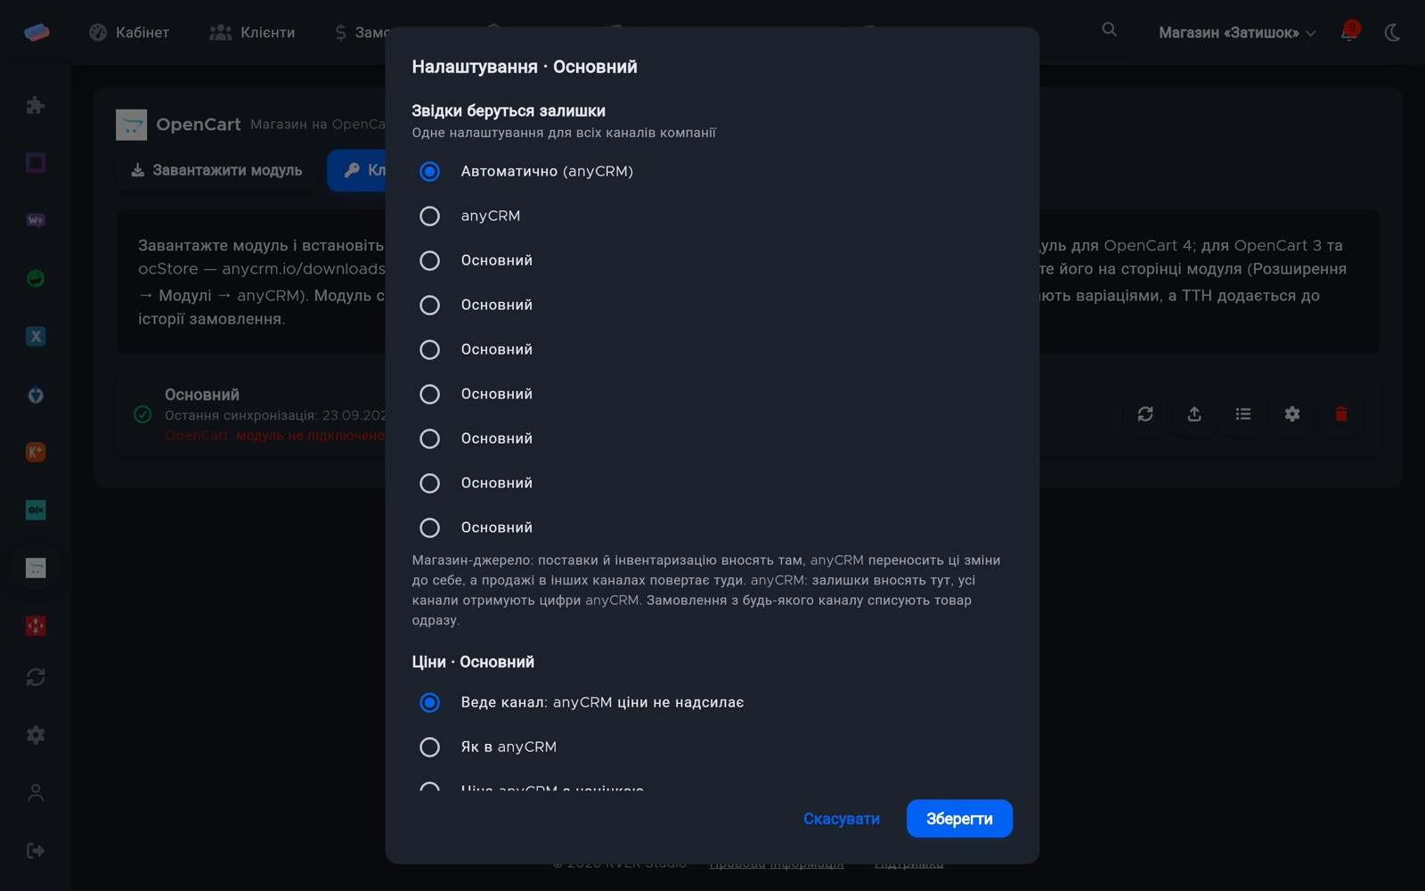
Task: Click the refresh icon in Основний row
Action: pyautogui.click(x=1145, y=413)
